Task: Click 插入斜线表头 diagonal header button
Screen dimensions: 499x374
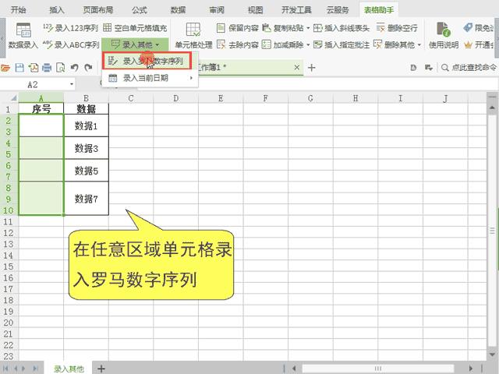Action: tap(342, 28)
